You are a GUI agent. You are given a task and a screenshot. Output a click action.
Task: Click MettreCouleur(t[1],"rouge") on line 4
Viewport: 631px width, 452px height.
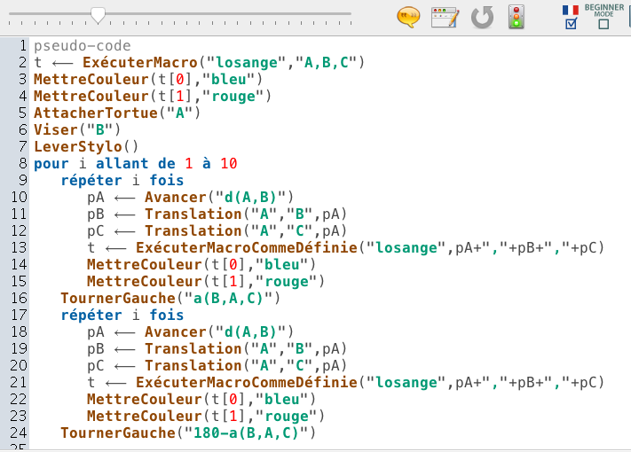click(x=153, y=96)
